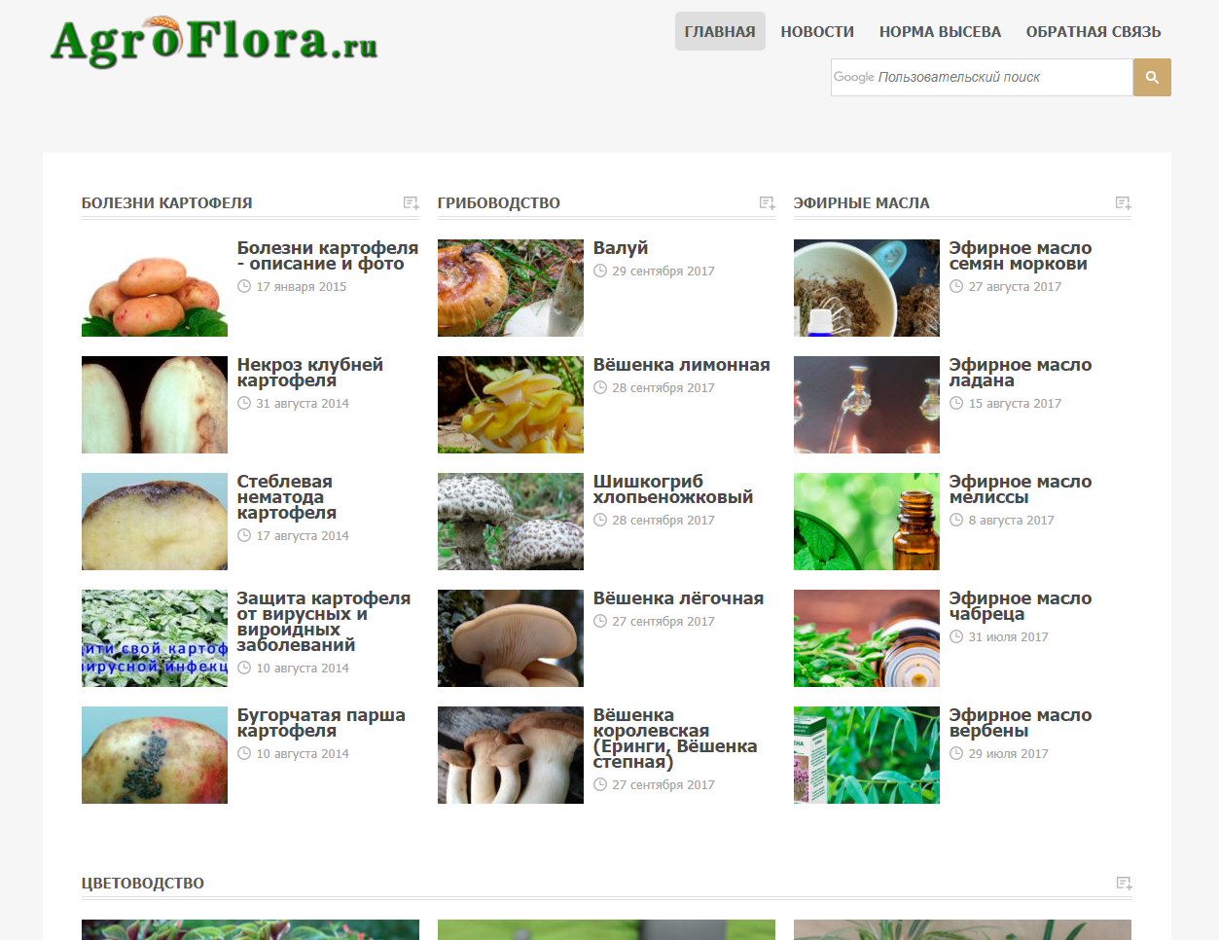Open more icon beside Цветоводство heading

tap(1124, 884)
